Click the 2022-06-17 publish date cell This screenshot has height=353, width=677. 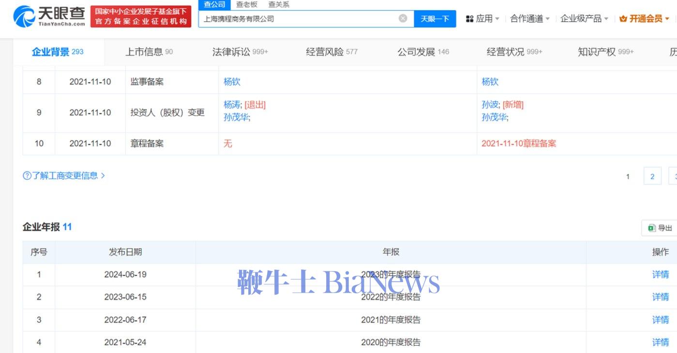125,320
